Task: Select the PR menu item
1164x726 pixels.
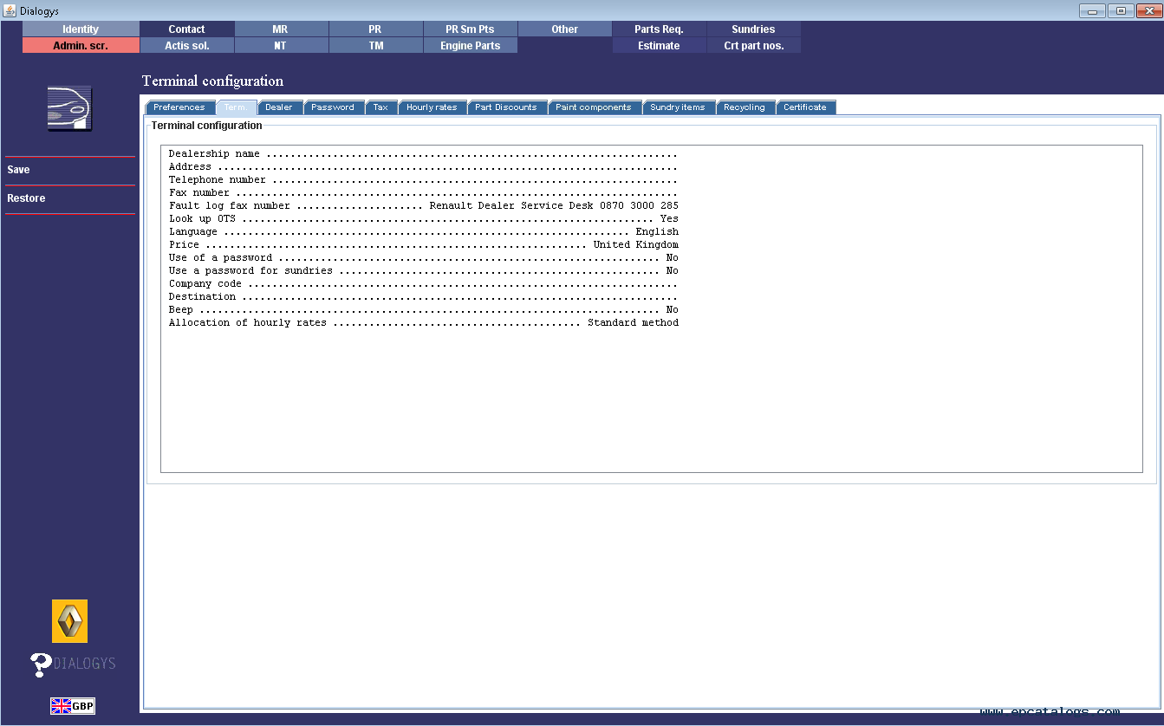Action: [x=375, y=29]
